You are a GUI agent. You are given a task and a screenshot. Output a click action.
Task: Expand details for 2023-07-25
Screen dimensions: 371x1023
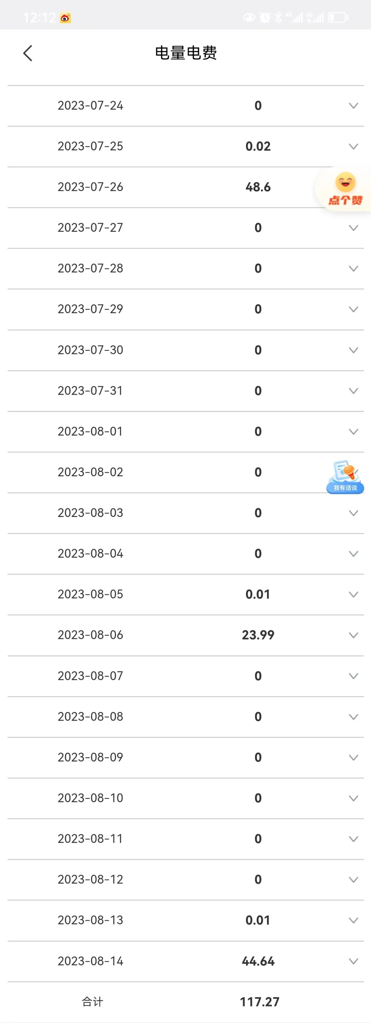point(353,146)
